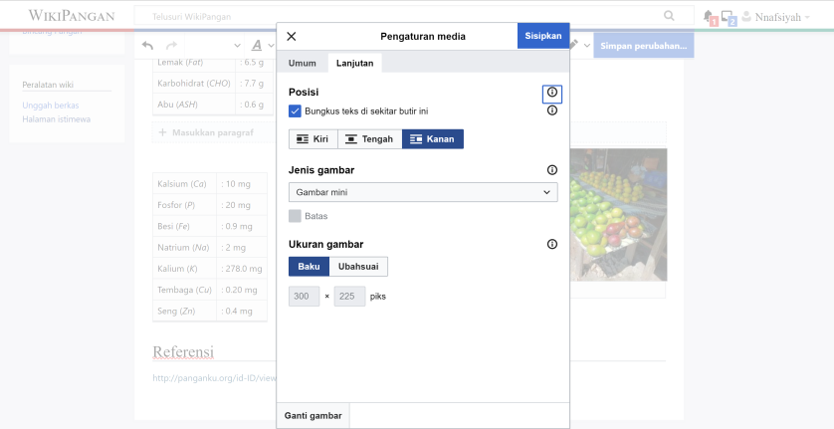Open the Gambar mini type dropdown
The width and height of the screenshot is (834, 429).
(423, 192)
